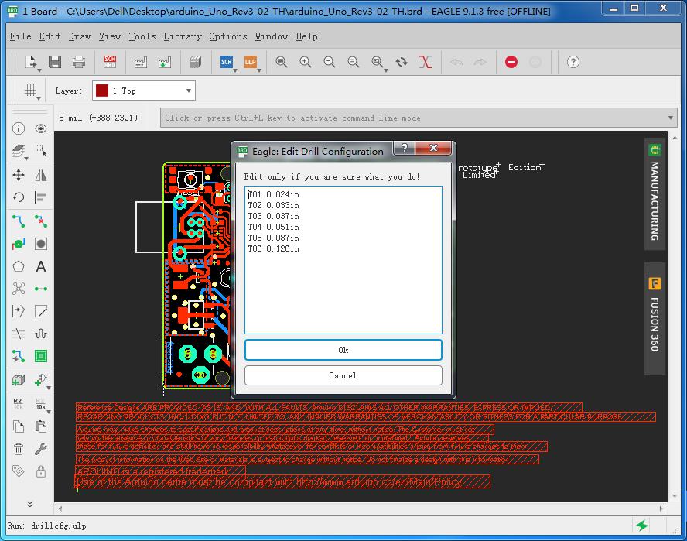Click the line 'T03 0.037in' in drill list
687x541 pixels.
click(x=274, y=216)
